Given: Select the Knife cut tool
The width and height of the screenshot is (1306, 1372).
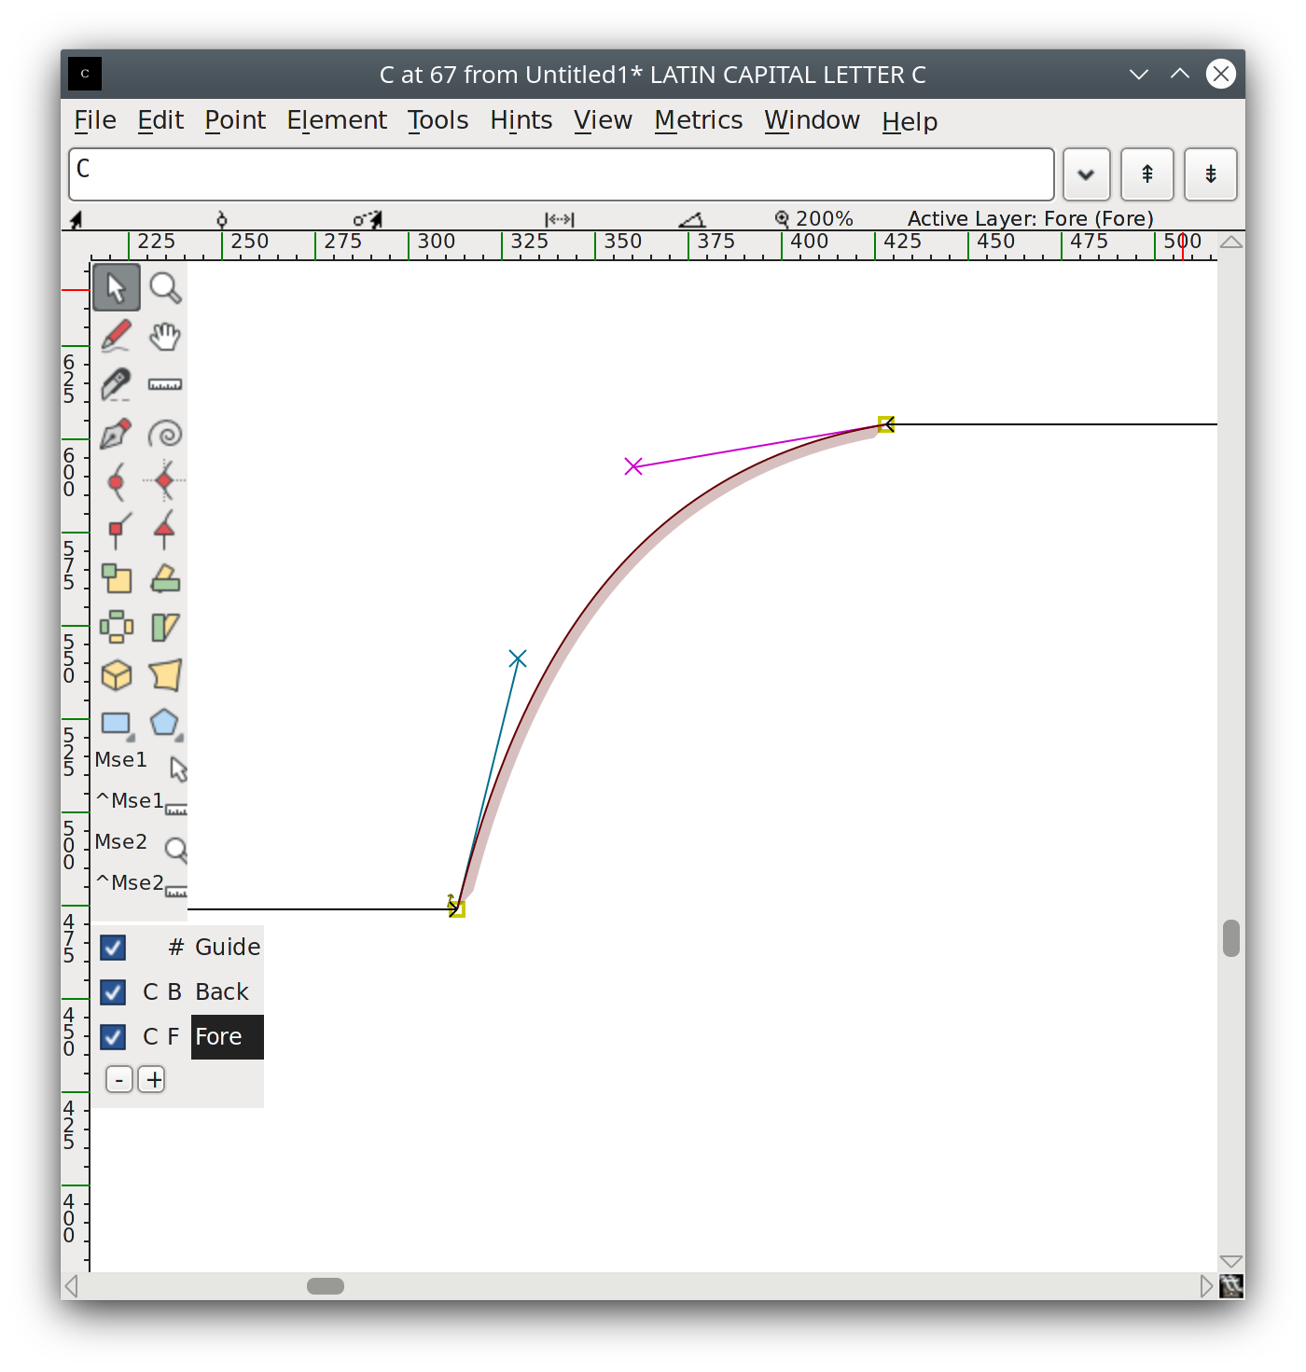Looking at the screenshot, I should click(117, 384).
